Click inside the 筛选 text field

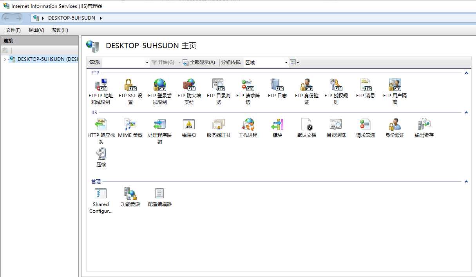coord(123,62)
